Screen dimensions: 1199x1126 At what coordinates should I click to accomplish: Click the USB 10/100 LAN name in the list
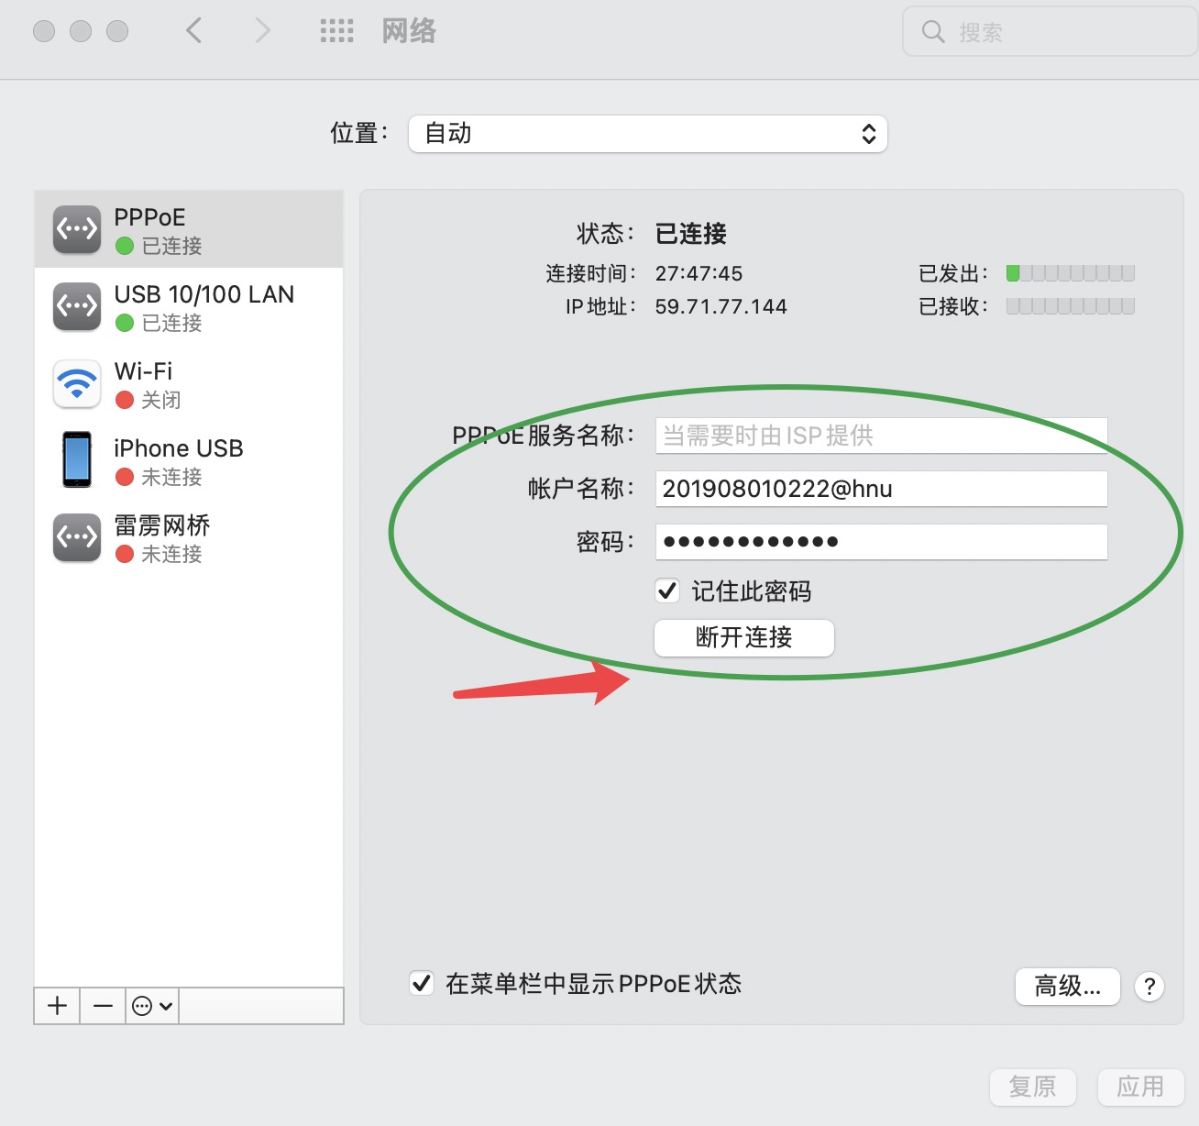tap(204, 294)
